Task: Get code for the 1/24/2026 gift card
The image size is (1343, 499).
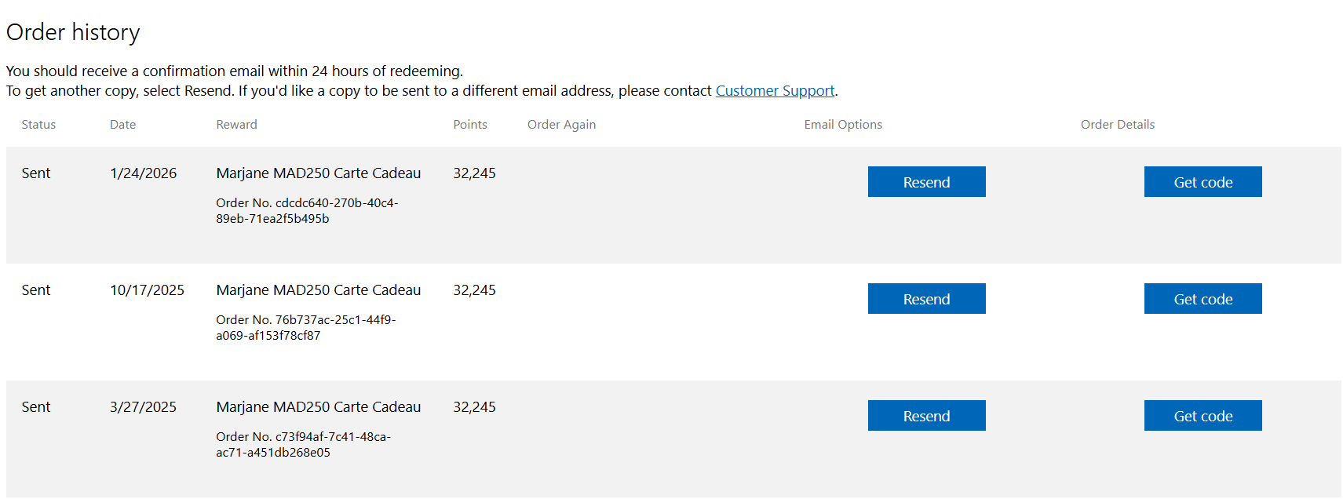Action: 1202,181
